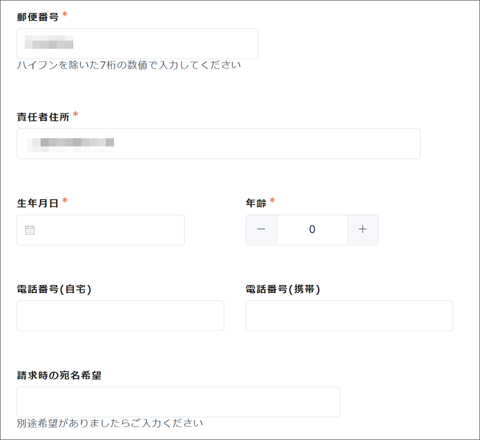480x440 pixels.
Task: Click the 責任者住所 field label
Action: [x=43, y=117]
